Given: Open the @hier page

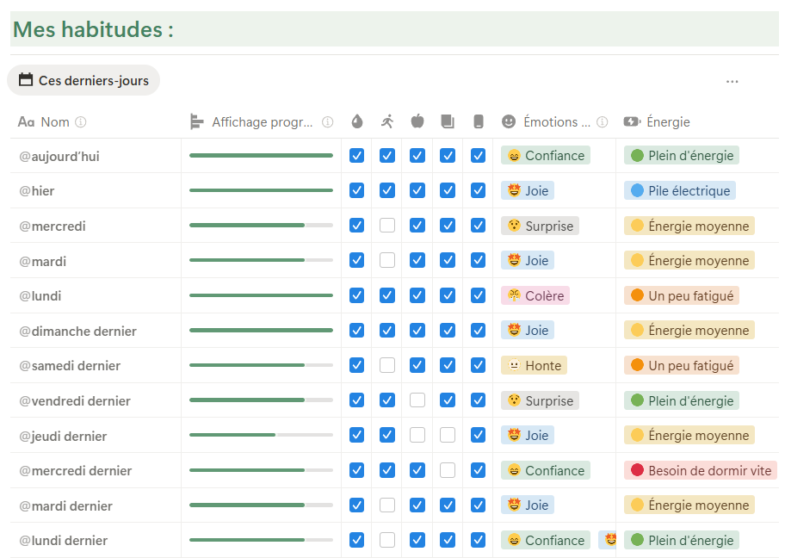Looking at the screenshot, I should (x=36, y=191).
